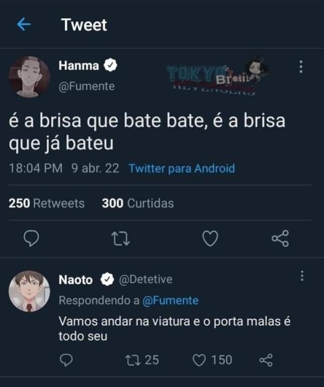This screenshot has width=324, height=387.
Task: Share Hanma's tweet
Action: pos(280,238)
